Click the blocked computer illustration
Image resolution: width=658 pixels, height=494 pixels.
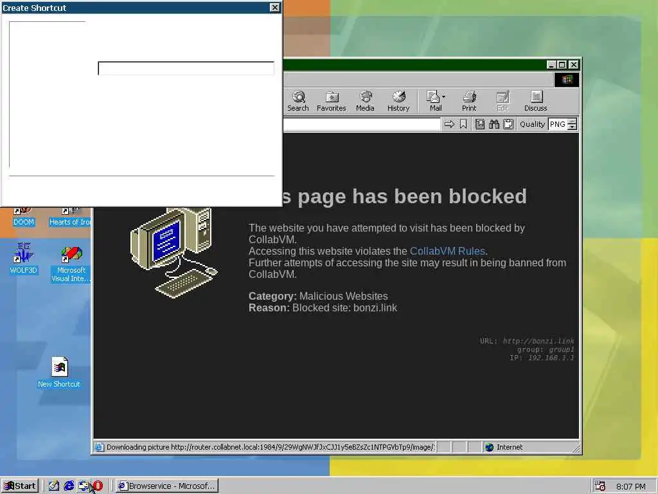(x=174, y=253)
